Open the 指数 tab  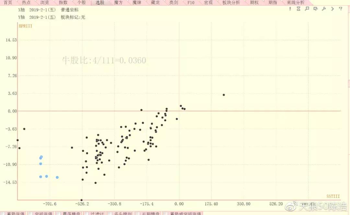click(x=63, y=3)
